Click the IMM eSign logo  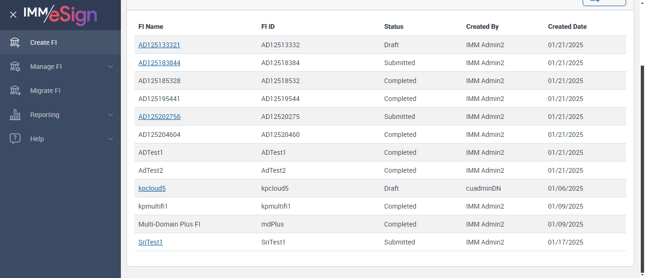click(60, 14)
